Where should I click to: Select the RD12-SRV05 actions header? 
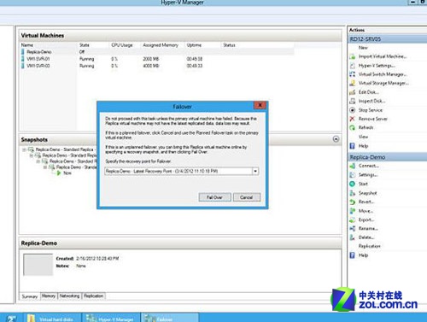[388, 39]
